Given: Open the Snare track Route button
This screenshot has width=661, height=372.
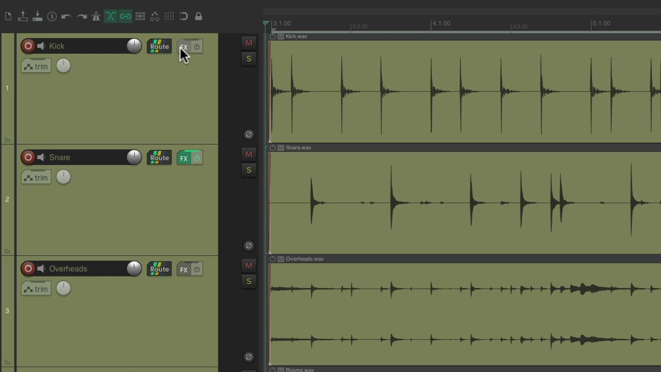Looking at the screenshot, I should point(160,158).
